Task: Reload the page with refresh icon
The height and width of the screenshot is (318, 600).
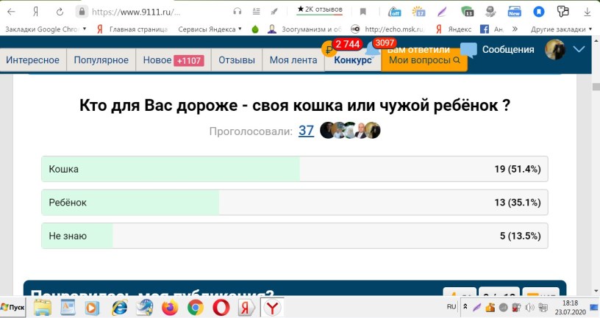Action: [x=58, y=11]
